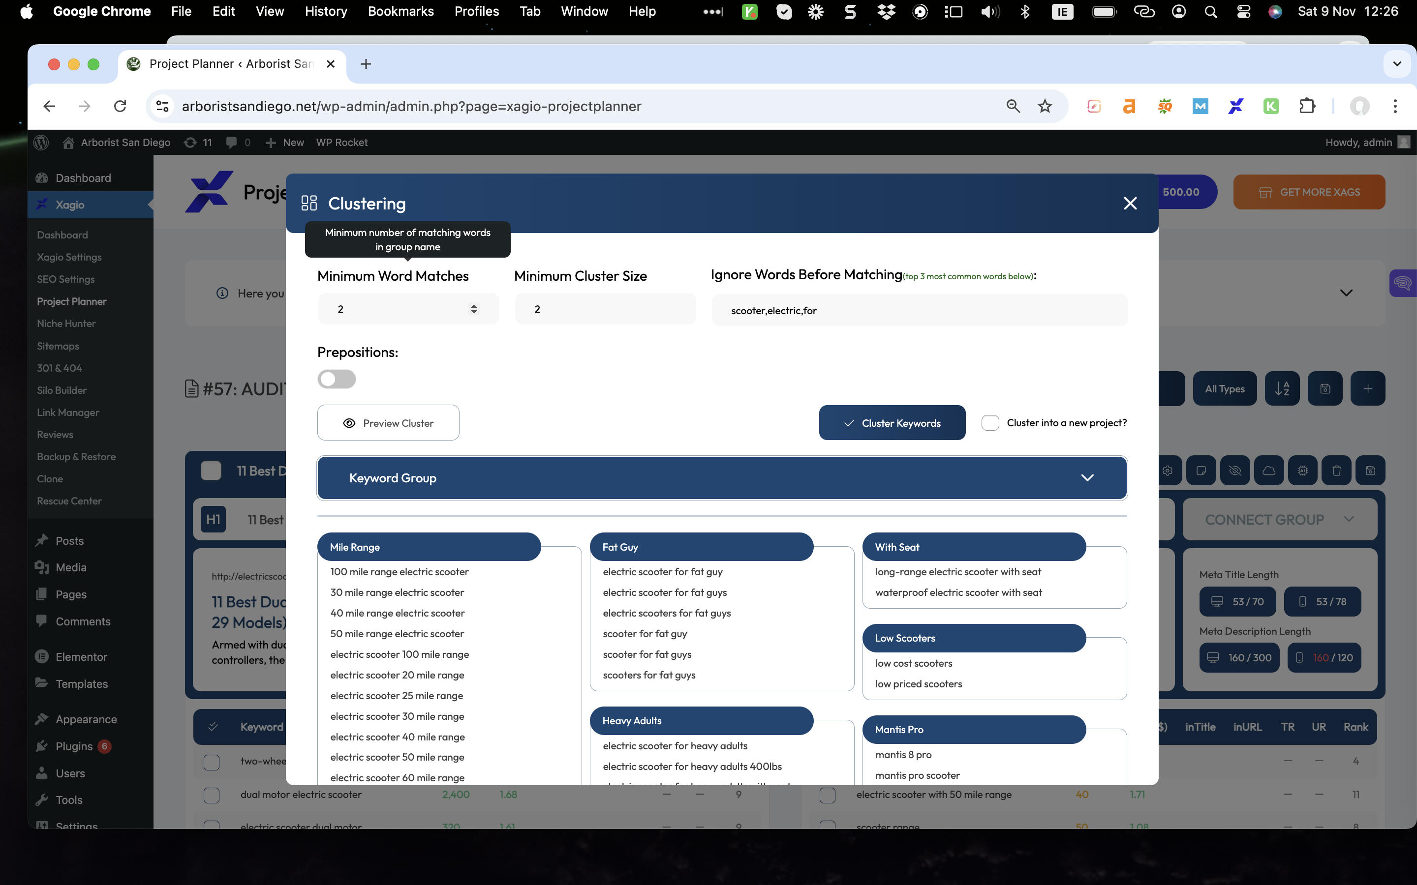Click the save icon beside sort button
Screen dimensions: 1417x885
click(1325, 388)
